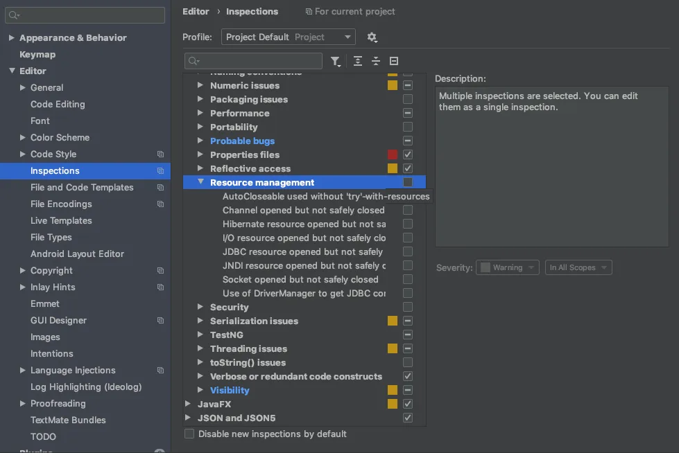The width and height of the screenshot is (679, 453).
Task: Click project-level icon next to Inspections
Action: (x=161, y=171)
